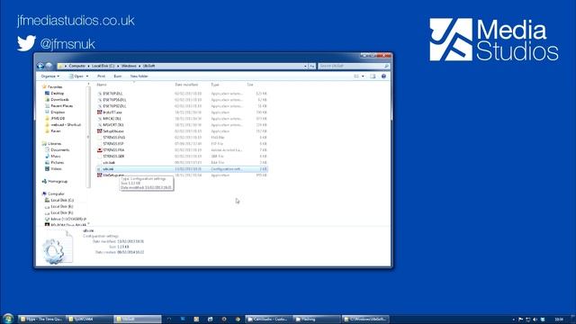The width and height of the screenshot is (576, 324).
Task: Expand the arrow beside the Open button
Action: tap(87, 76)
